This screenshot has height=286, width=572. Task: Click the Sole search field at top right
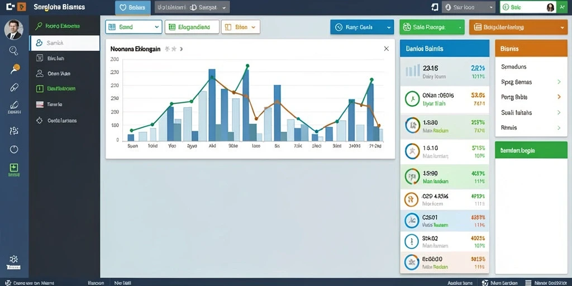click(x=527, y=7)
